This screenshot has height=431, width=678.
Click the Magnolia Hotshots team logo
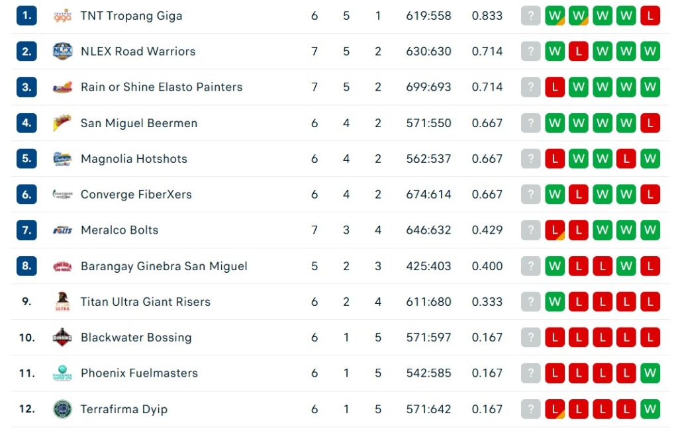(x=61, y=158)
